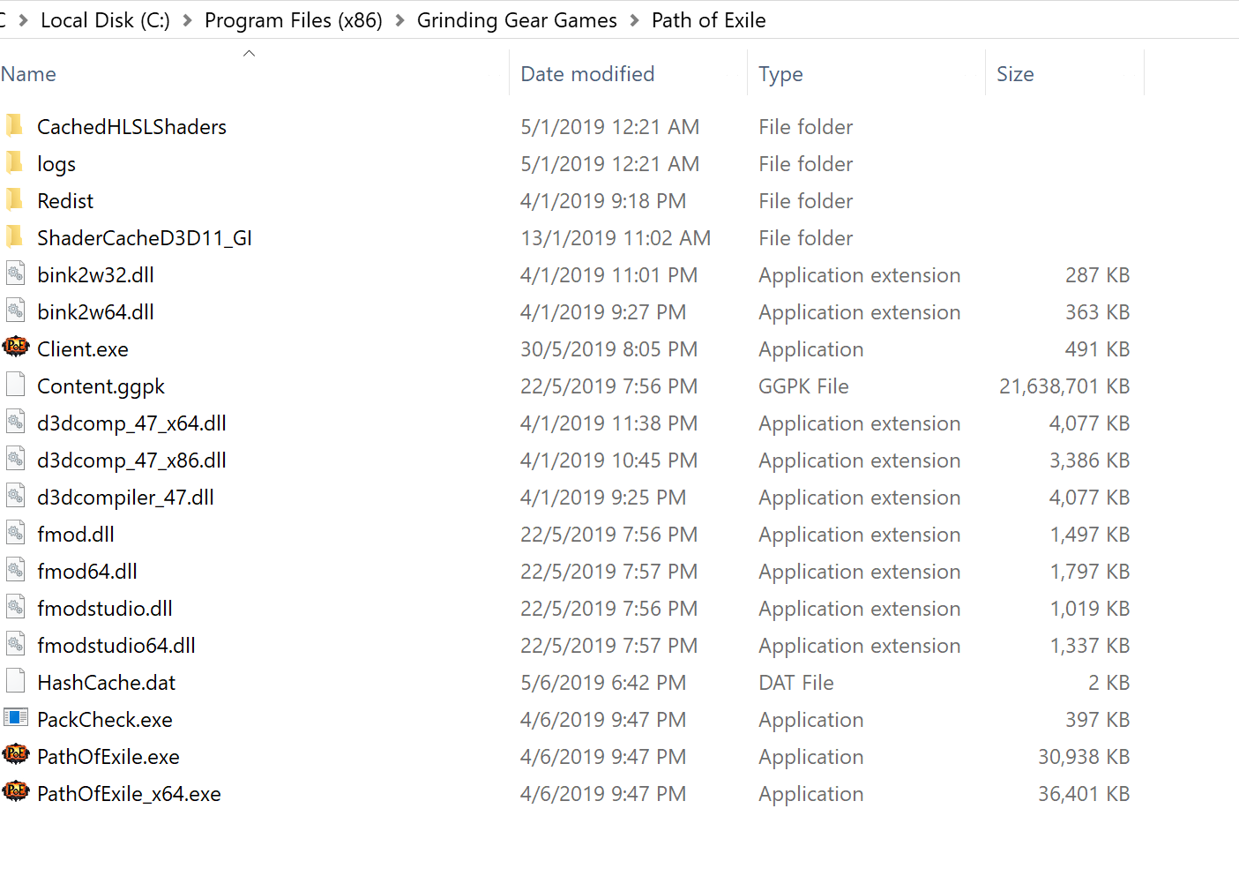Expand the chevron after Program Files (x86)

pos(399,20)
